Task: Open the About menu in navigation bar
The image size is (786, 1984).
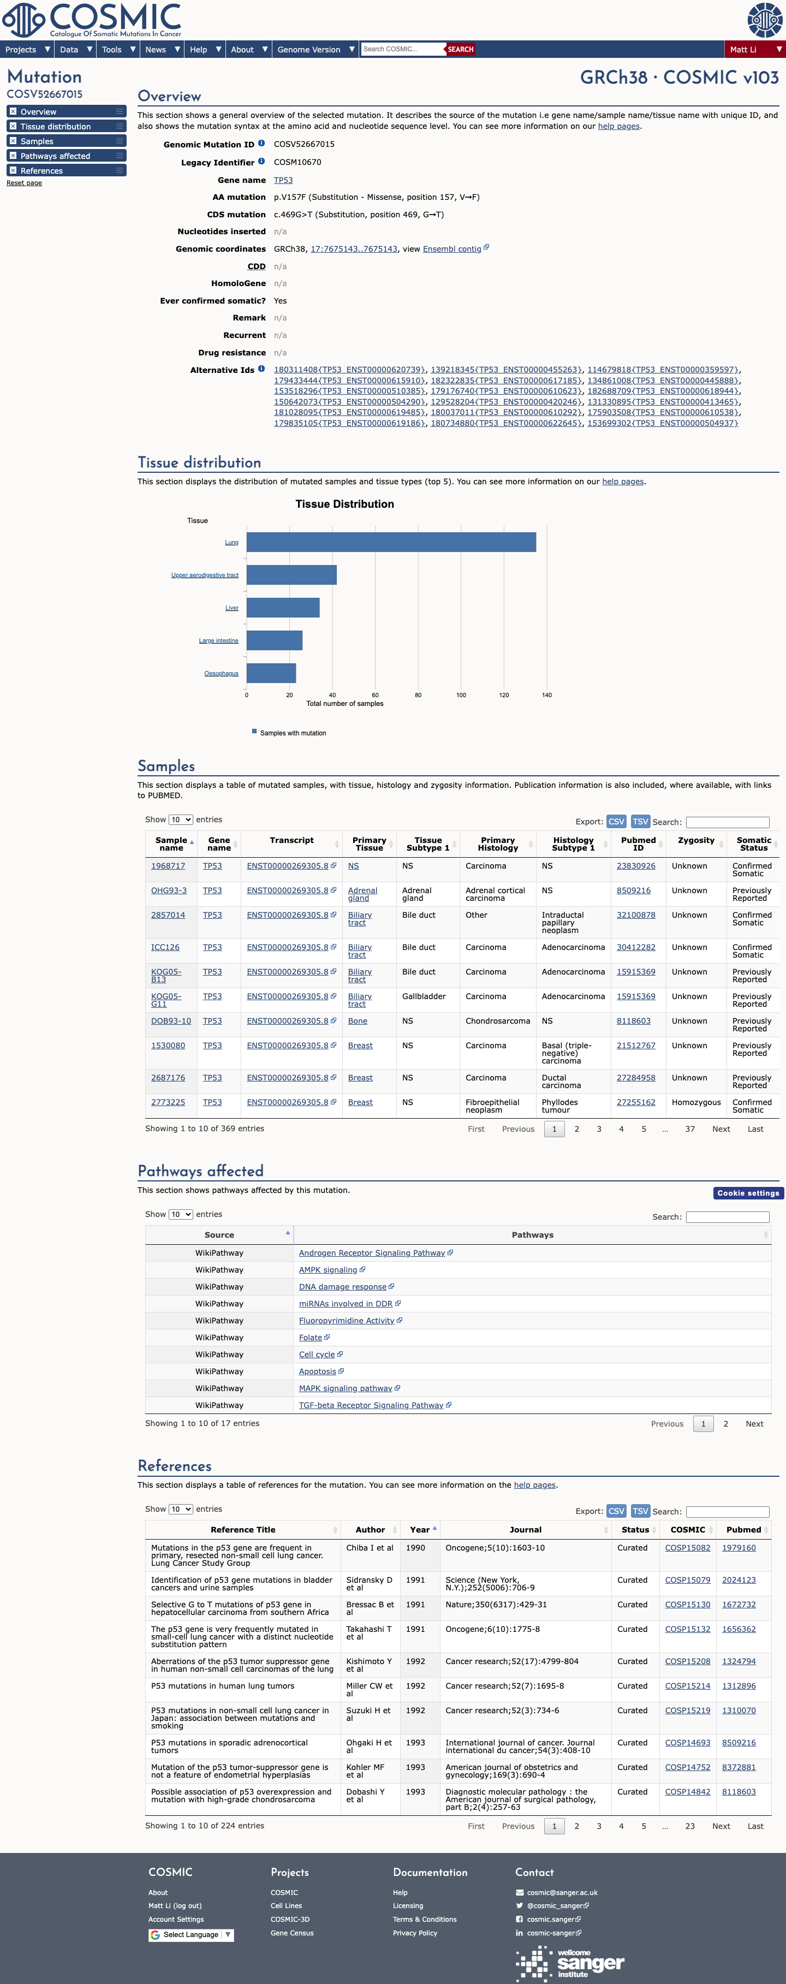Action: (x=249, y=49)
